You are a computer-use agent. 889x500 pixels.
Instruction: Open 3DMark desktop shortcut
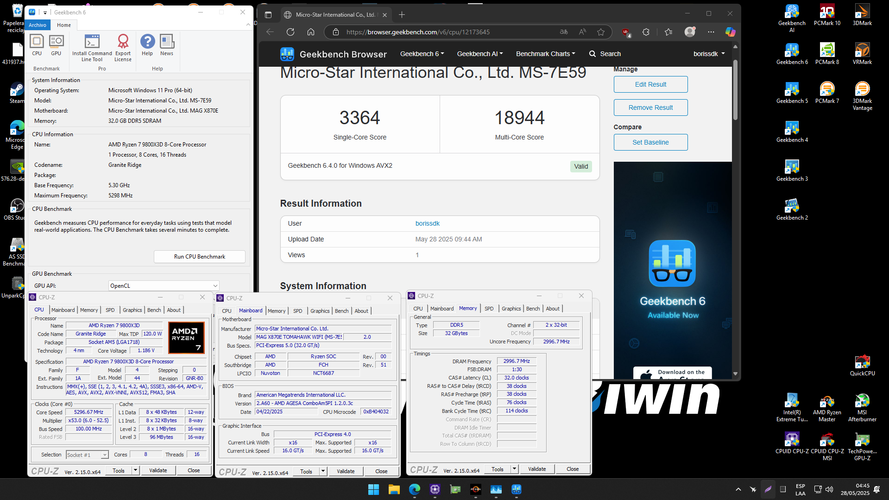[x=862, y=15]
